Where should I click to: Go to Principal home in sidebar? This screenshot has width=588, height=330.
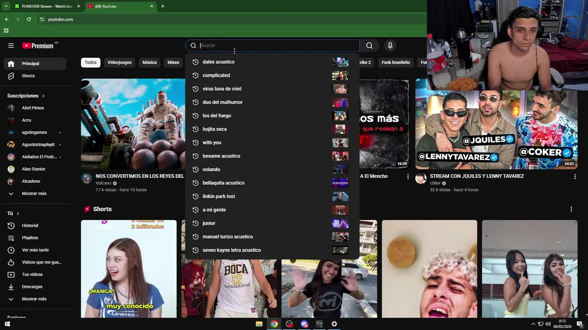35,64
